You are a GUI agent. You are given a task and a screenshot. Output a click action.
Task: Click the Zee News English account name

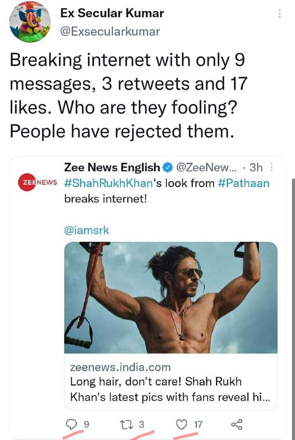112,167
